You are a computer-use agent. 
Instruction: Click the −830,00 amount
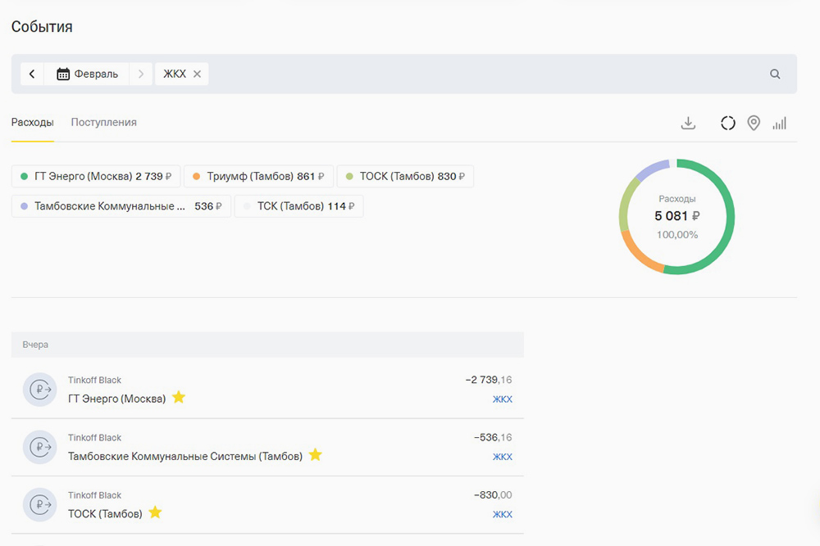pyautogui.click(x=493, y=495)
